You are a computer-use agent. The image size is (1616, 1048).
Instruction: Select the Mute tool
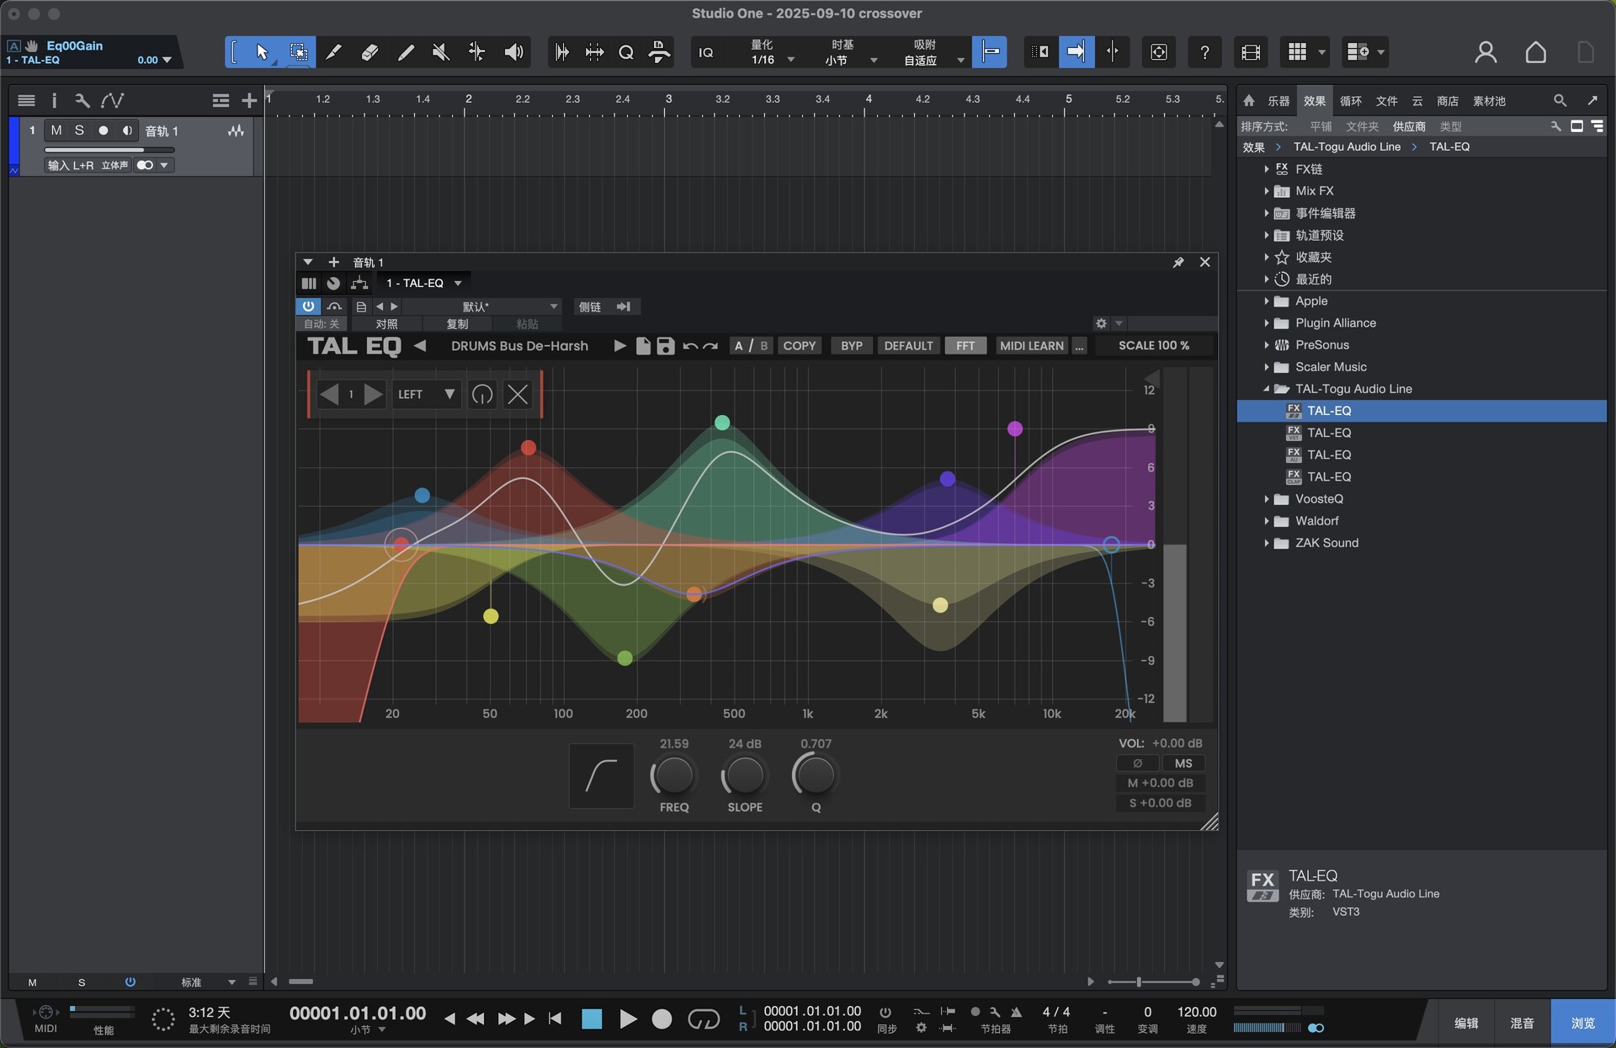[x=440, y=52]
